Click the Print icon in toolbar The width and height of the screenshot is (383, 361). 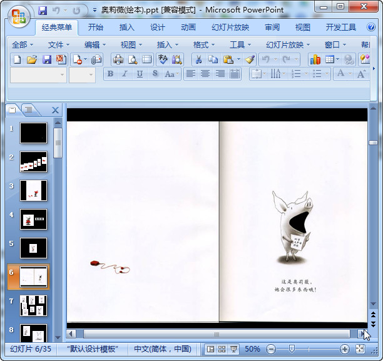[118, 59]
